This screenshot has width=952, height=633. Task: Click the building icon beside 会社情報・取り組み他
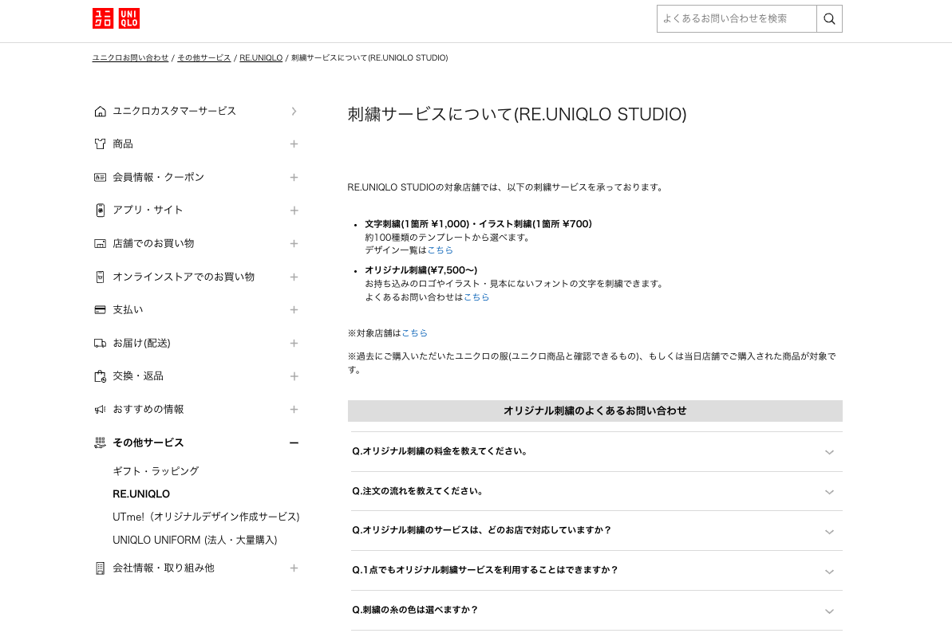100,568
